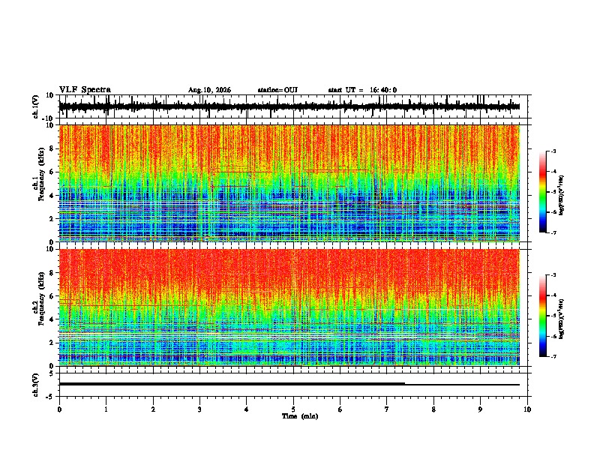Click the "ch.3(V)" axis label
594x459 pixels.
36,385
